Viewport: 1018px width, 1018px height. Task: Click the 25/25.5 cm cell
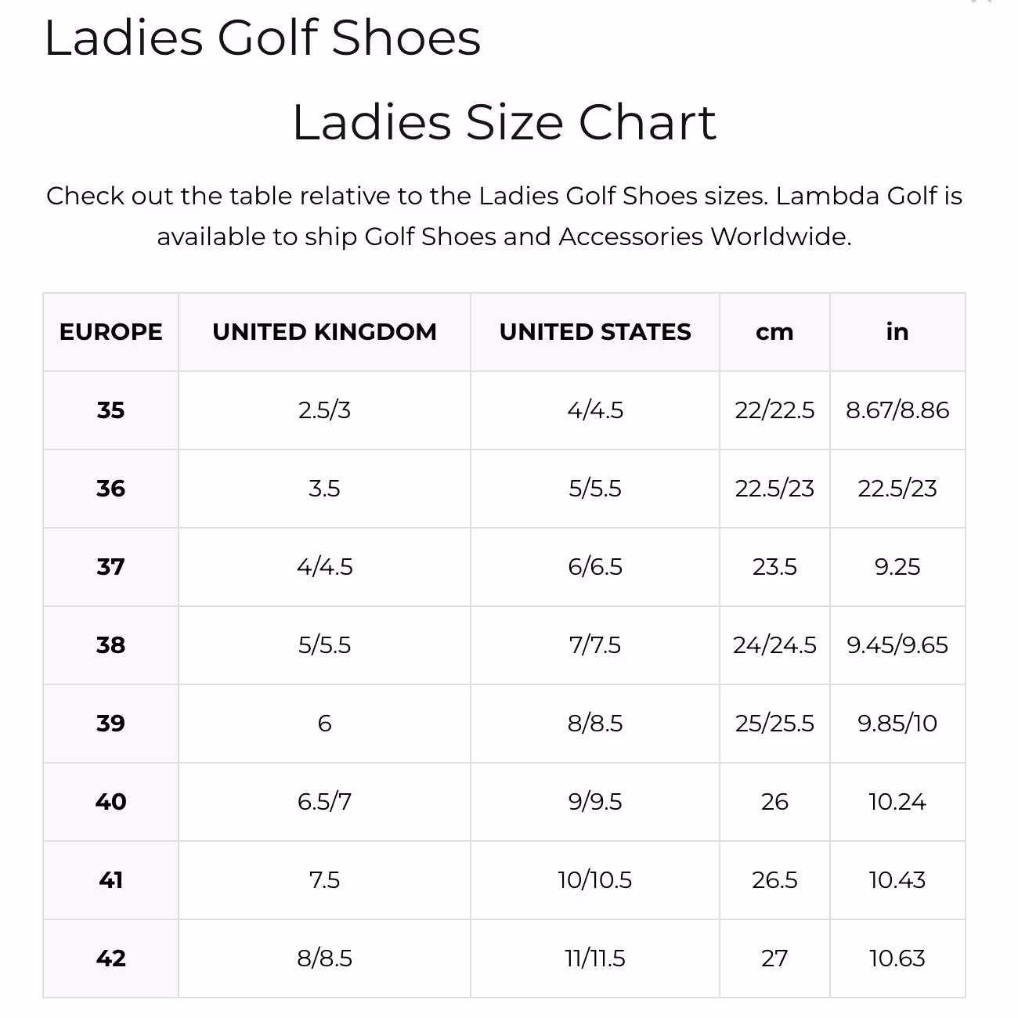[774, 724]
